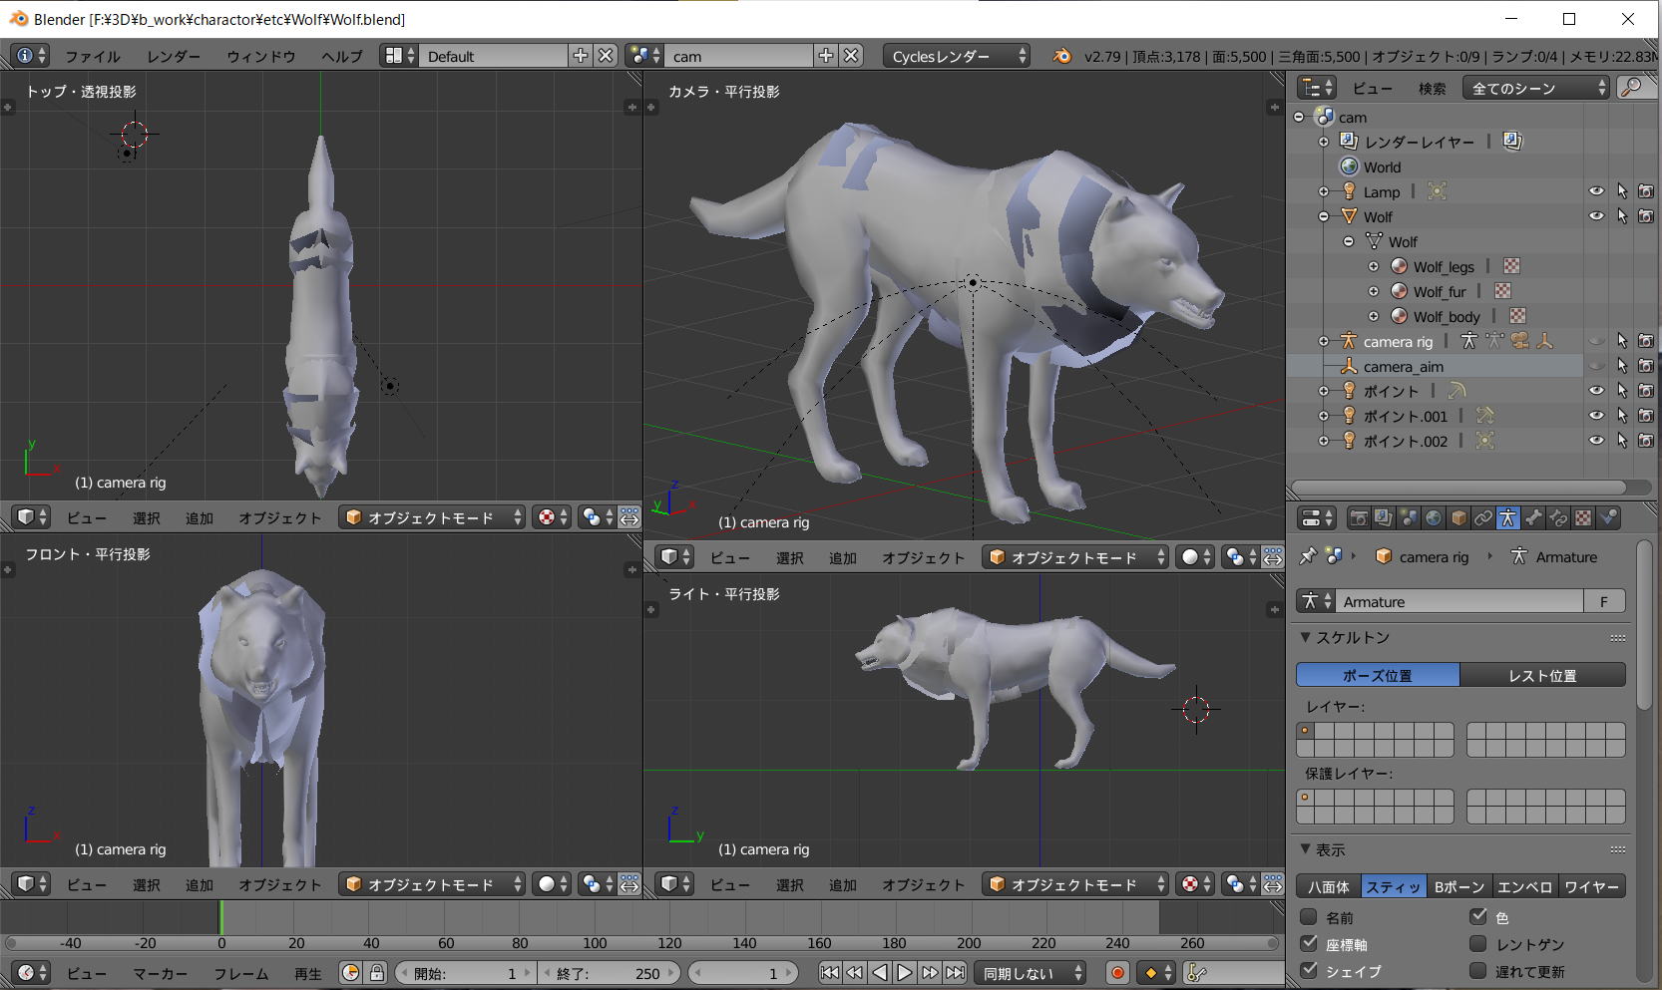Open the レンダー menu in the top bar
This screenshot has width=1662, height=990.
(174, 56)
